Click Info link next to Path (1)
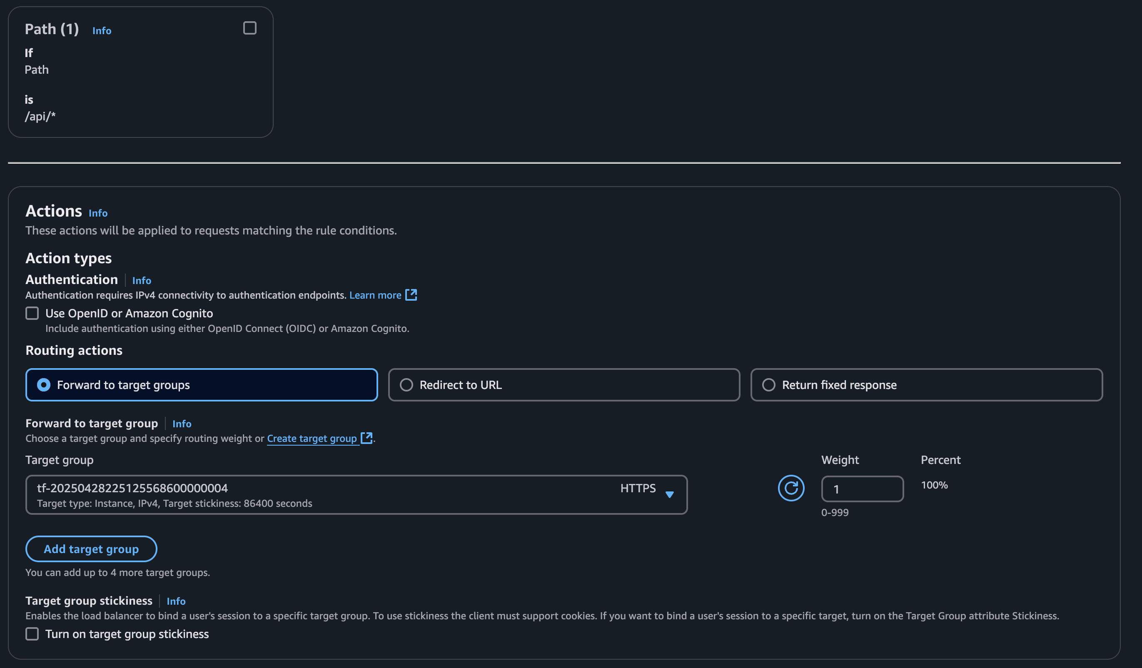 pos(102,30)
